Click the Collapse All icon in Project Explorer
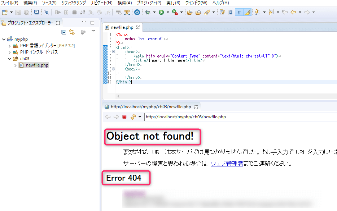337x211 pixels. (x=64, y=32)
